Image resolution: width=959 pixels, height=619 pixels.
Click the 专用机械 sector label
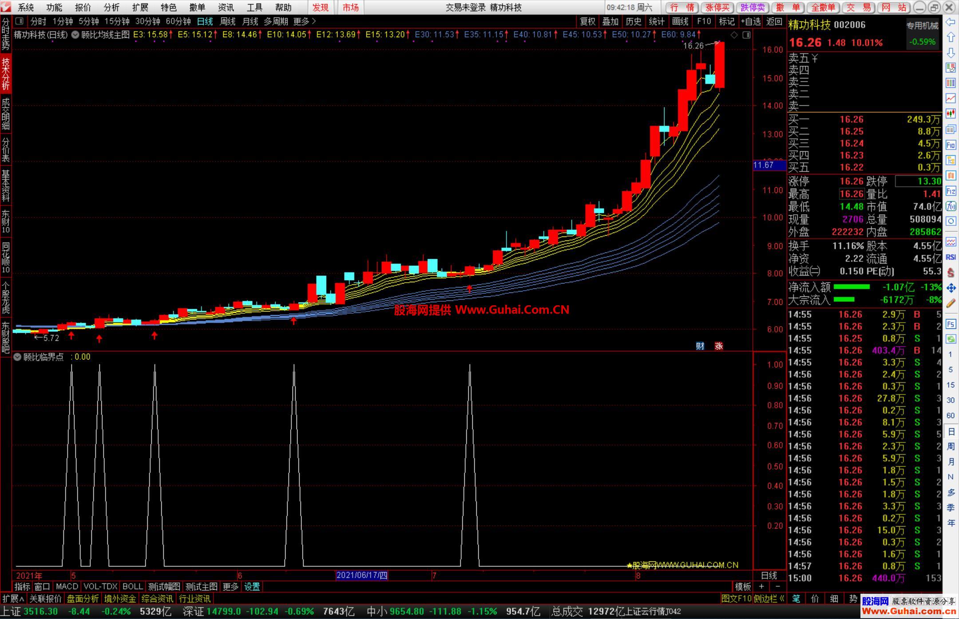pos(923,26)
